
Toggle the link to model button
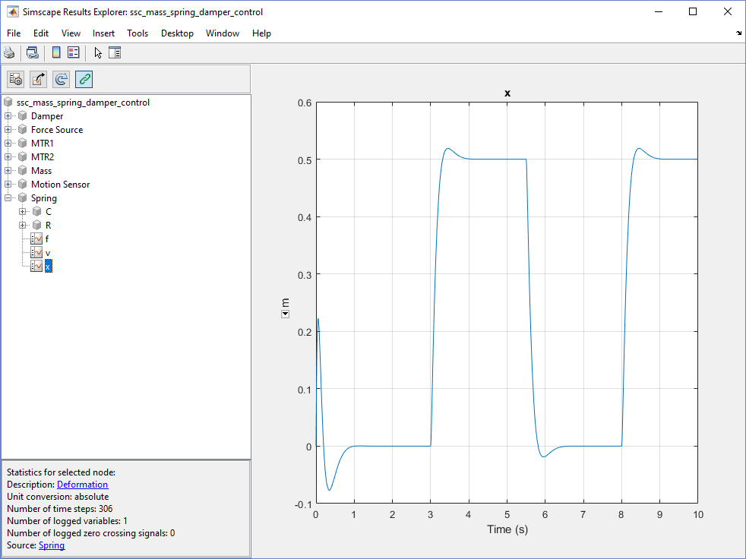[84, 79]
